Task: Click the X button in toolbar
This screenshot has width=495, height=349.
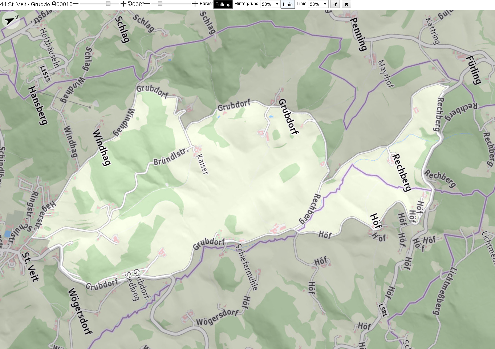Action: pos(346,4)
